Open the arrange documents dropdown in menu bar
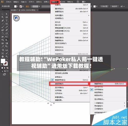This screenshot has height=126, width=128. [84, 2]
